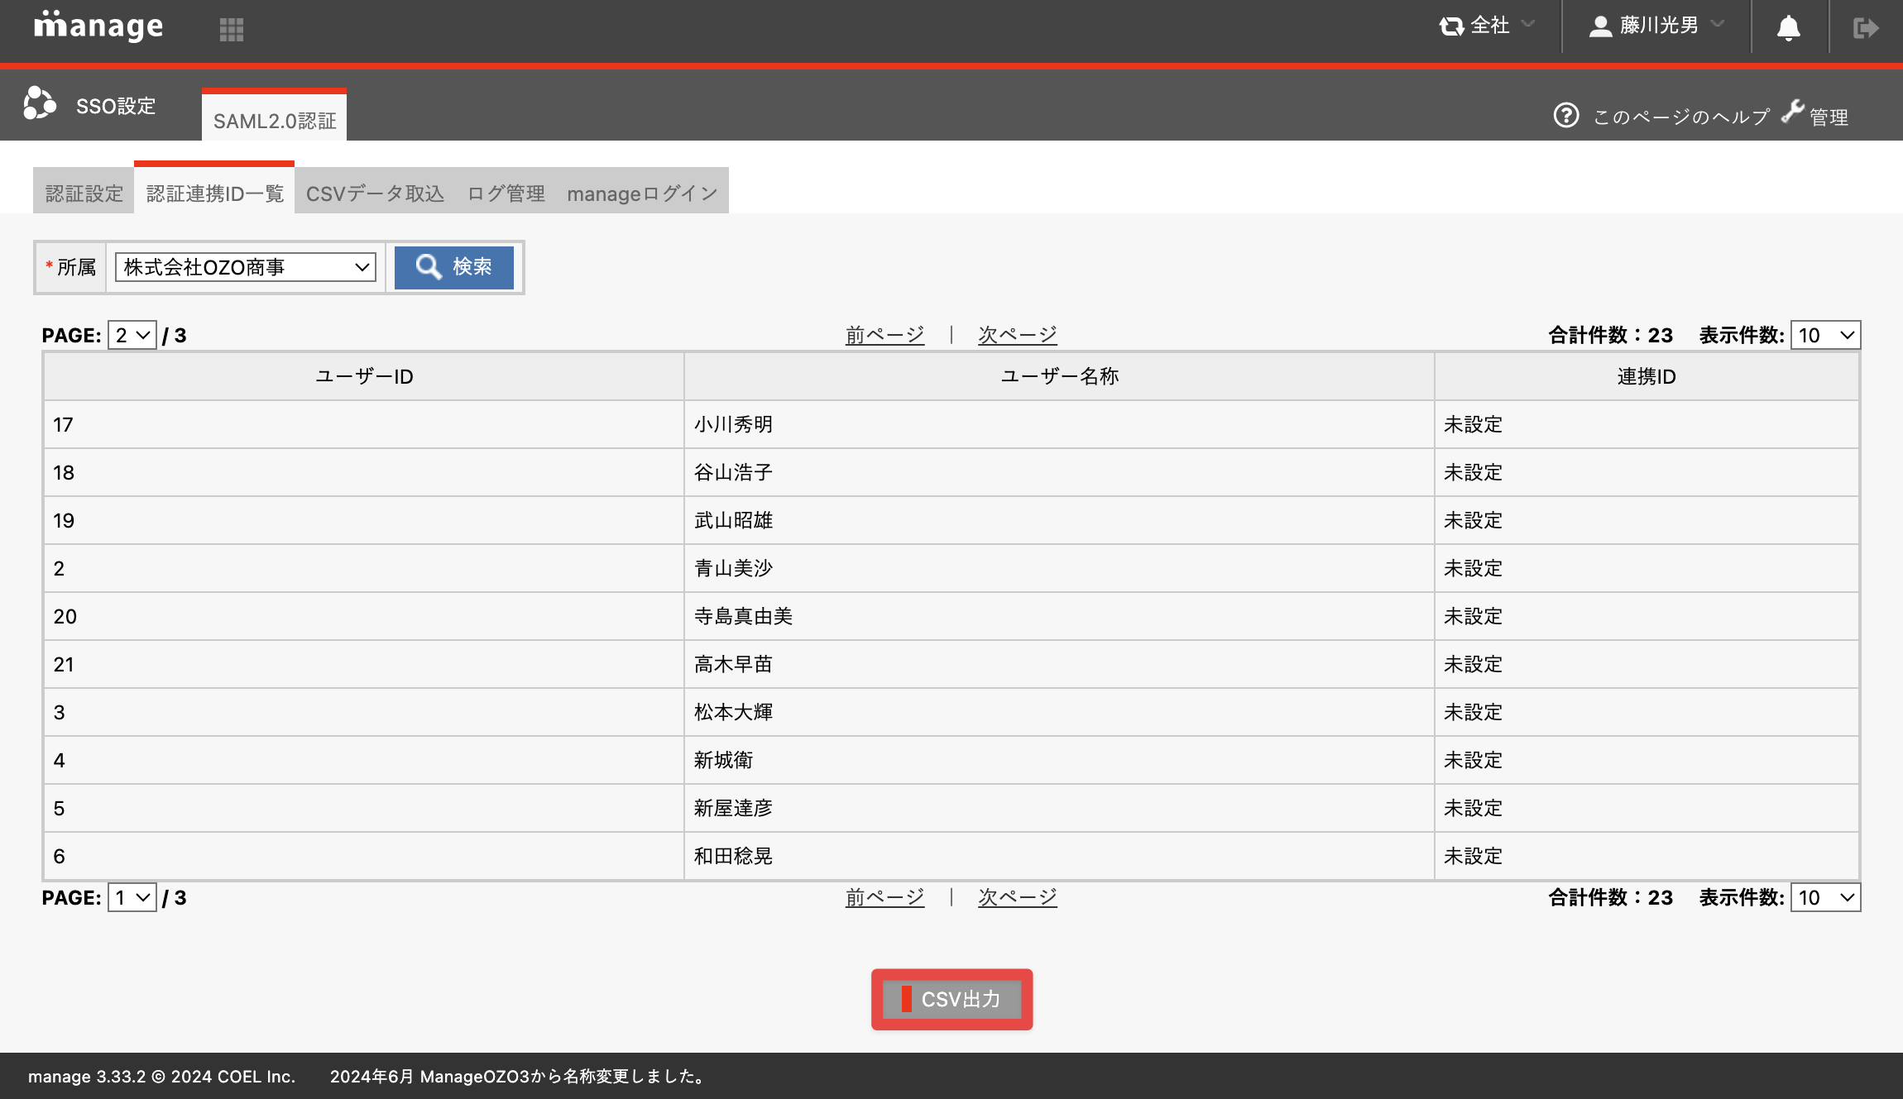
Task: Click 未設定 in 小川秀明 row
Action: (1473, 425)
